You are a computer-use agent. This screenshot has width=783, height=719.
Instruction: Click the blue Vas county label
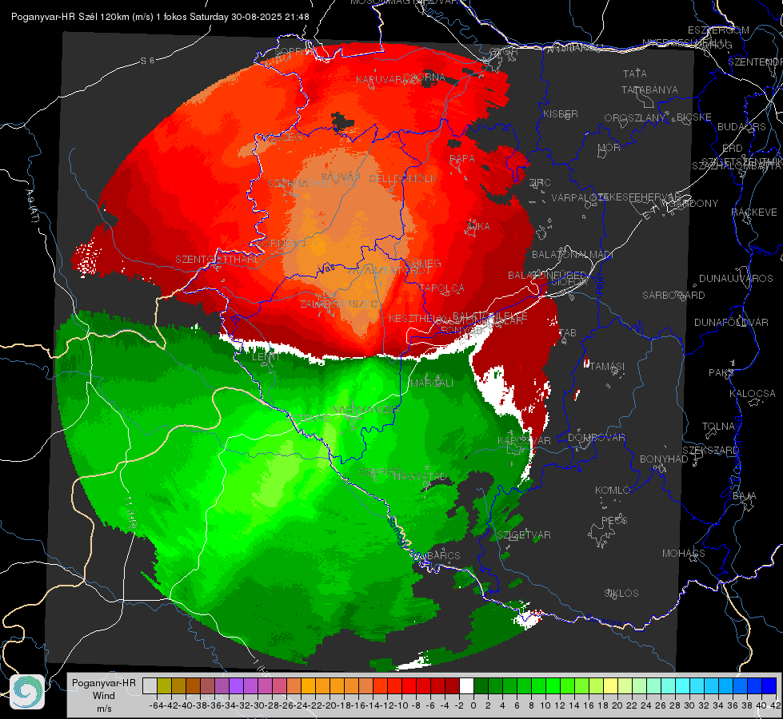[326, 269]
